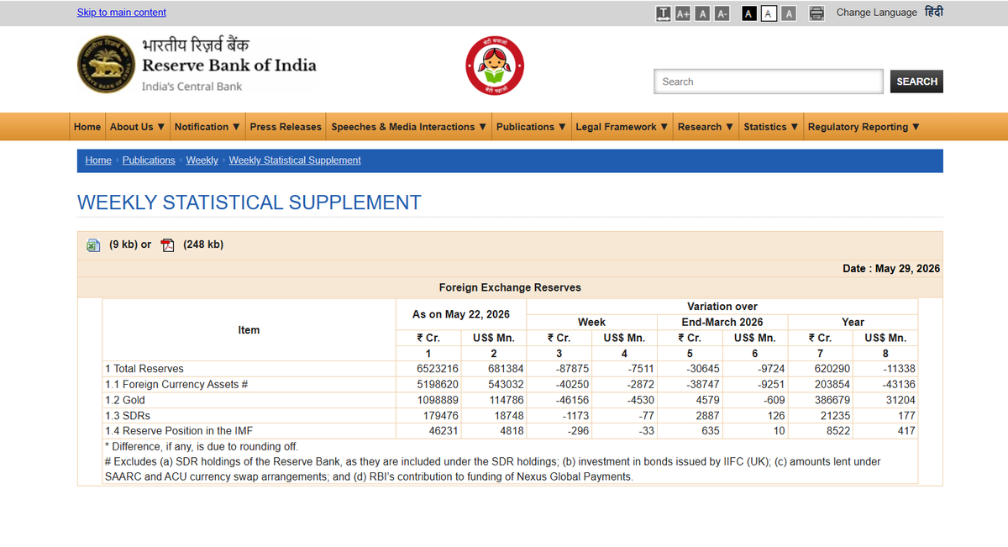Expand the Research dropdown menu

706,127
